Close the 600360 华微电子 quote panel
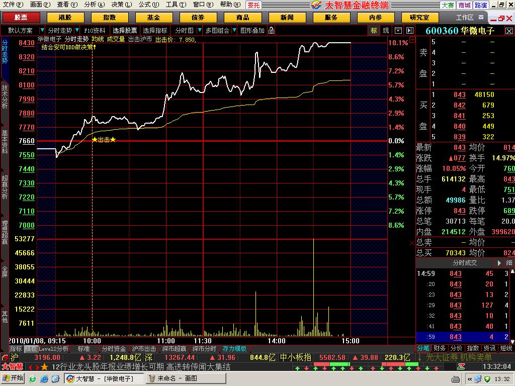 point(509,31)
